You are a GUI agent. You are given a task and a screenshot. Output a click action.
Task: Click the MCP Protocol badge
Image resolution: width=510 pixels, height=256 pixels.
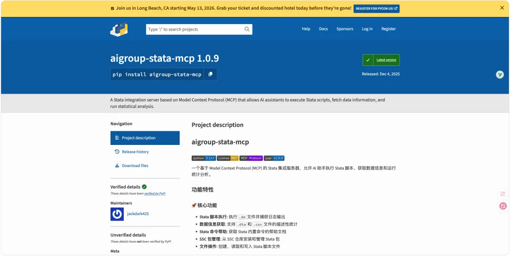click(251, 158)
